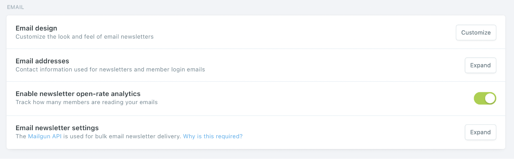
Task: Click the 'Why is this required?' link
Action: pyautogui.click(x=213, y=136)
